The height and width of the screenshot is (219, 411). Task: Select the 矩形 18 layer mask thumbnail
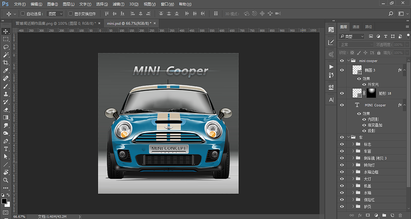tap(372, 93)
